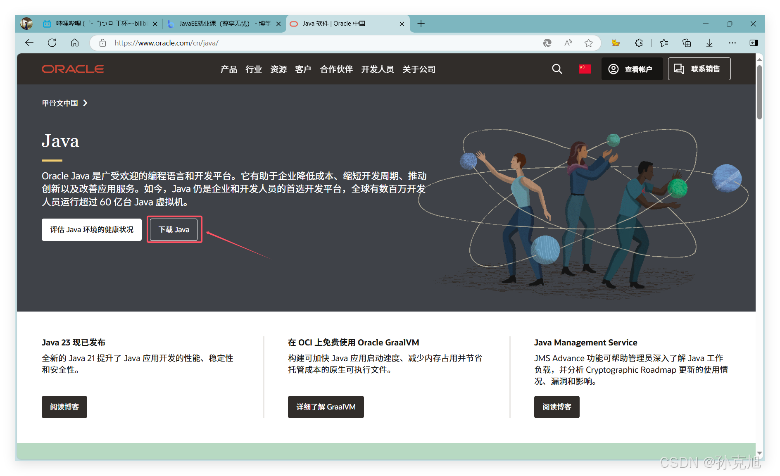Click the scrollbar down arrow
The height and width of the screenshot is (476, 780).
759,453
